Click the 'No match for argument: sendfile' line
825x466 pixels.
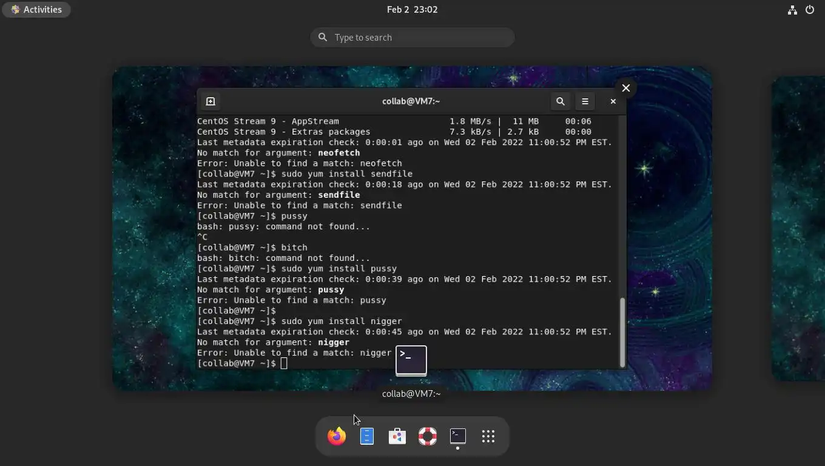coord(278,195)
